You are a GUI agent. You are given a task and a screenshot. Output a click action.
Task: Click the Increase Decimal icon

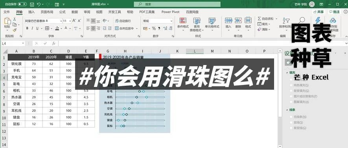[x=165, y=29]
